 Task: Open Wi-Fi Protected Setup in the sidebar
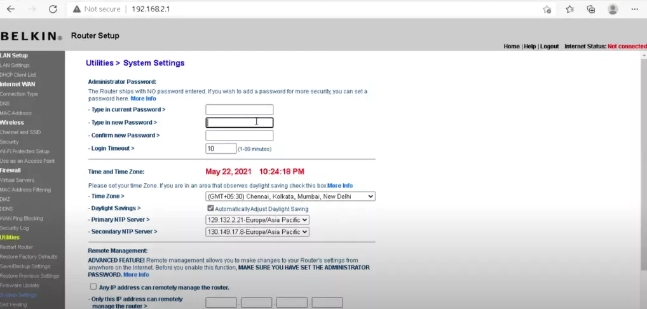(x=25, y=151)
